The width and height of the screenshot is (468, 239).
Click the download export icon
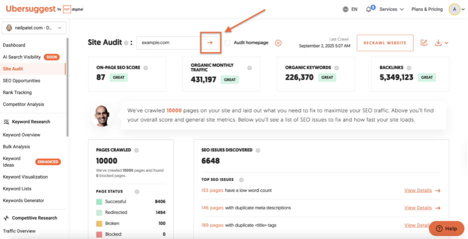[438, 43]
